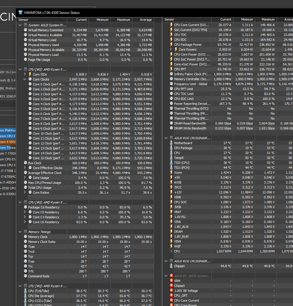The height and width of the screenshot is (306, 293).
Task: Click the DRAM voltage lightning icon
Action: [171, 231]
